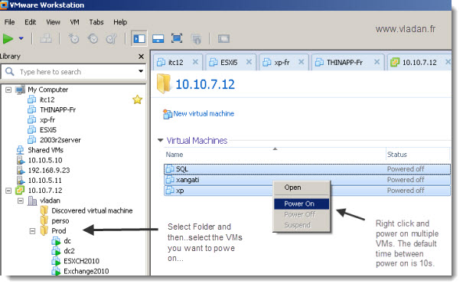Screen dimensions: 463x287
Task: Open the snapshot manager toolbar icon
Action: tap(112, 39)
